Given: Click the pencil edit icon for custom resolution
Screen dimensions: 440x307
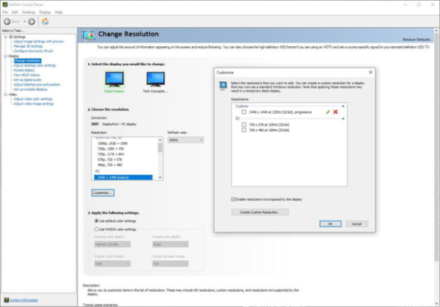Looking at the screenshot, I should [x=328, y=112].
